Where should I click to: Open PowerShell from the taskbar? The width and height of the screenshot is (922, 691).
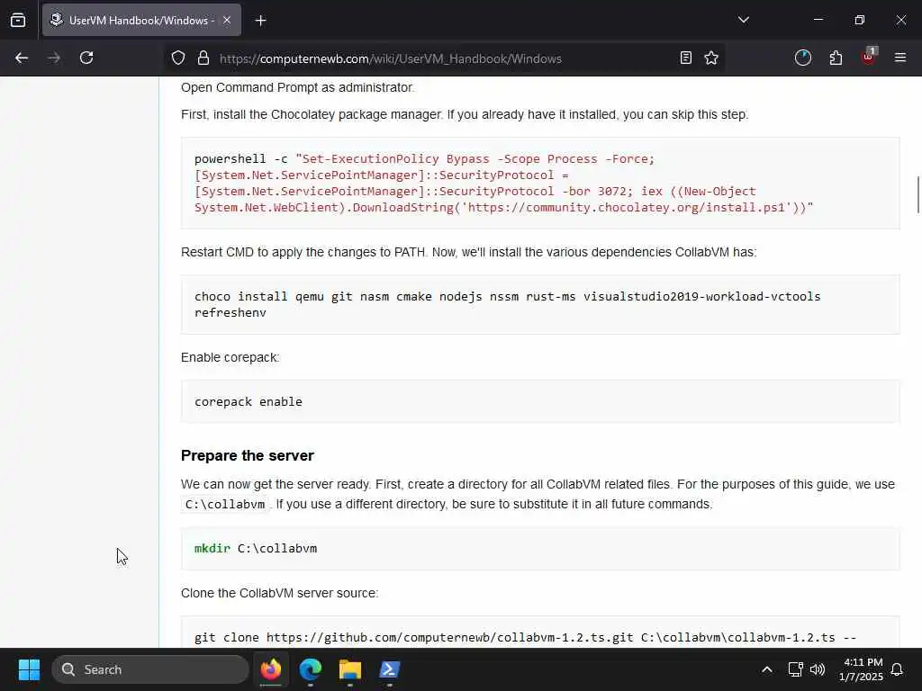coord(389,669)
